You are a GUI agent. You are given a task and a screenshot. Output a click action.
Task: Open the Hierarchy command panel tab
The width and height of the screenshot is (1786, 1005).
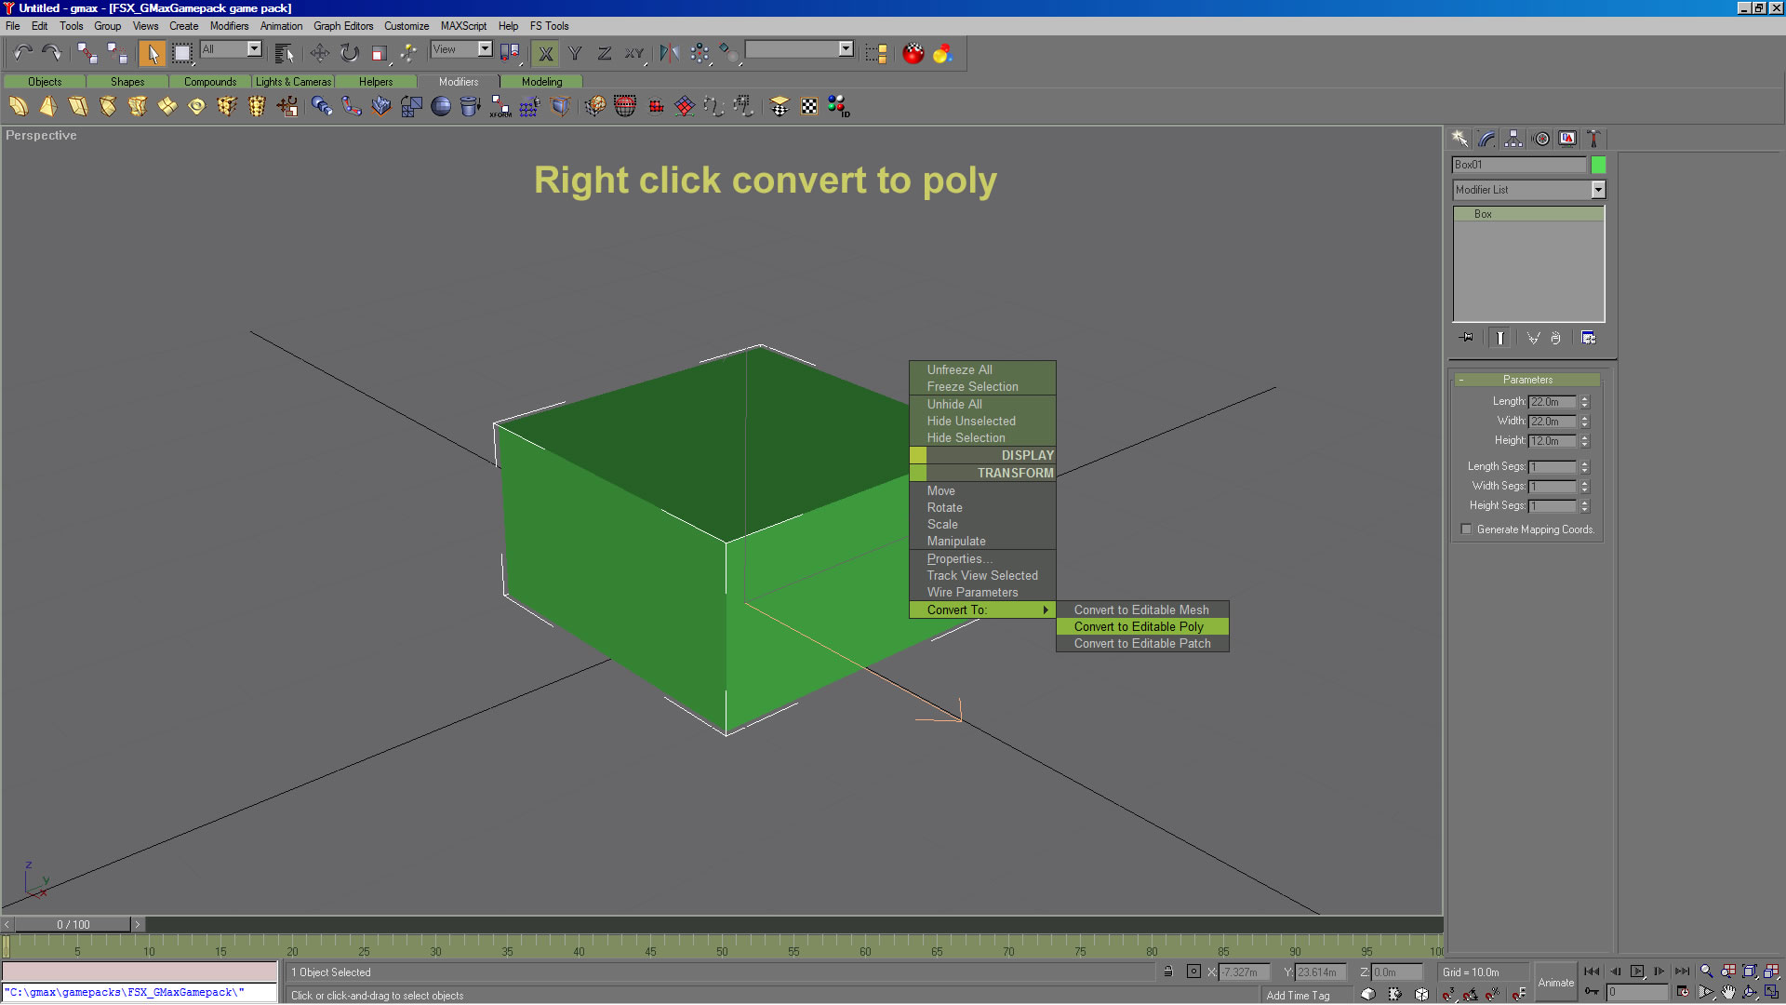1513,139
